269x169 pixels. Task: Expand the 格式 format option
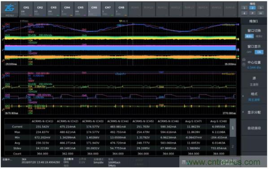tap(254, 97)
